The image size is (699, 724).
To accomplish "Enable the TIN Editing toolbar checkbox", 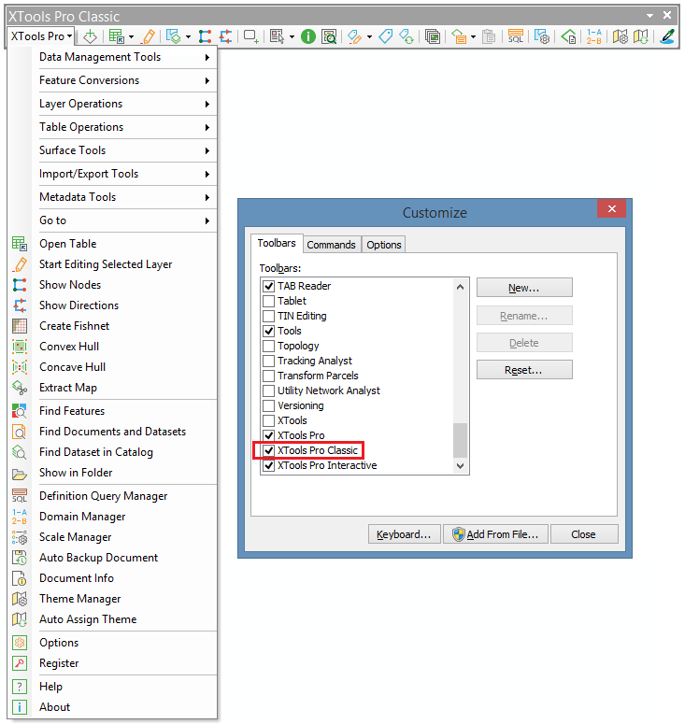I will [x=268, y=317].
